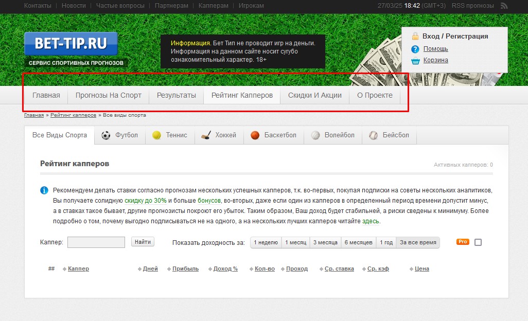Image resolution: width=528 pixels, height=321 pixels.
Task: Click the orange Pro badge
Action: (x=463, y=242)
